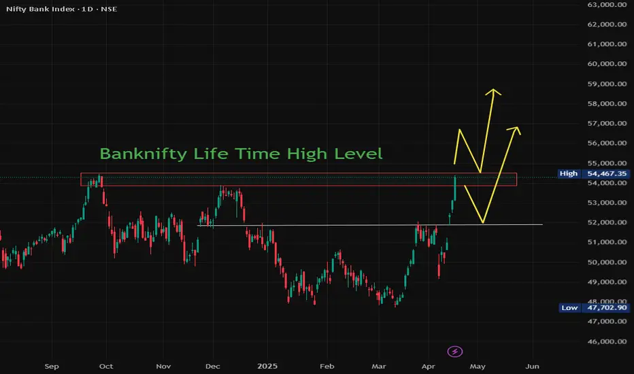The image size is (634, 374).
Task: Click the 62,000.00 price axis label
Action: click(x=607, y=24)
